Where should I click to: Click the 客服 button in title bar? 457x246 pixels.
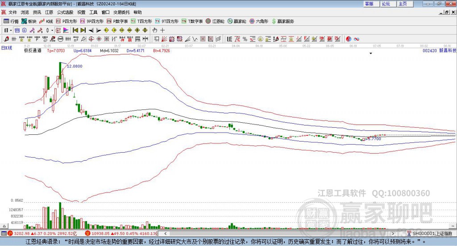(371, 4)
